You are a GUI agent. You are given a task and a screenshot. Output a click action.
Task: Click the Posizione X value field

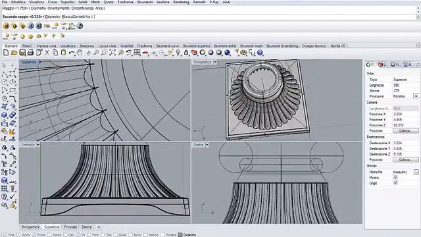[x=405, y=114]
